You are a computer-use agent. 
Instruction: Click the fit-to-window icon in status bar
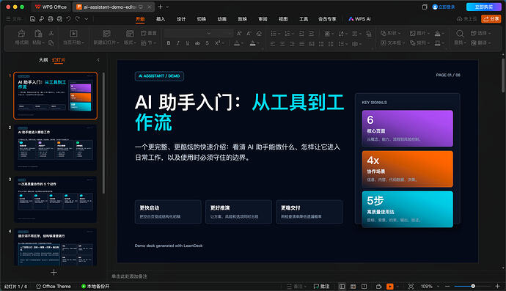[x=411, y=287]
